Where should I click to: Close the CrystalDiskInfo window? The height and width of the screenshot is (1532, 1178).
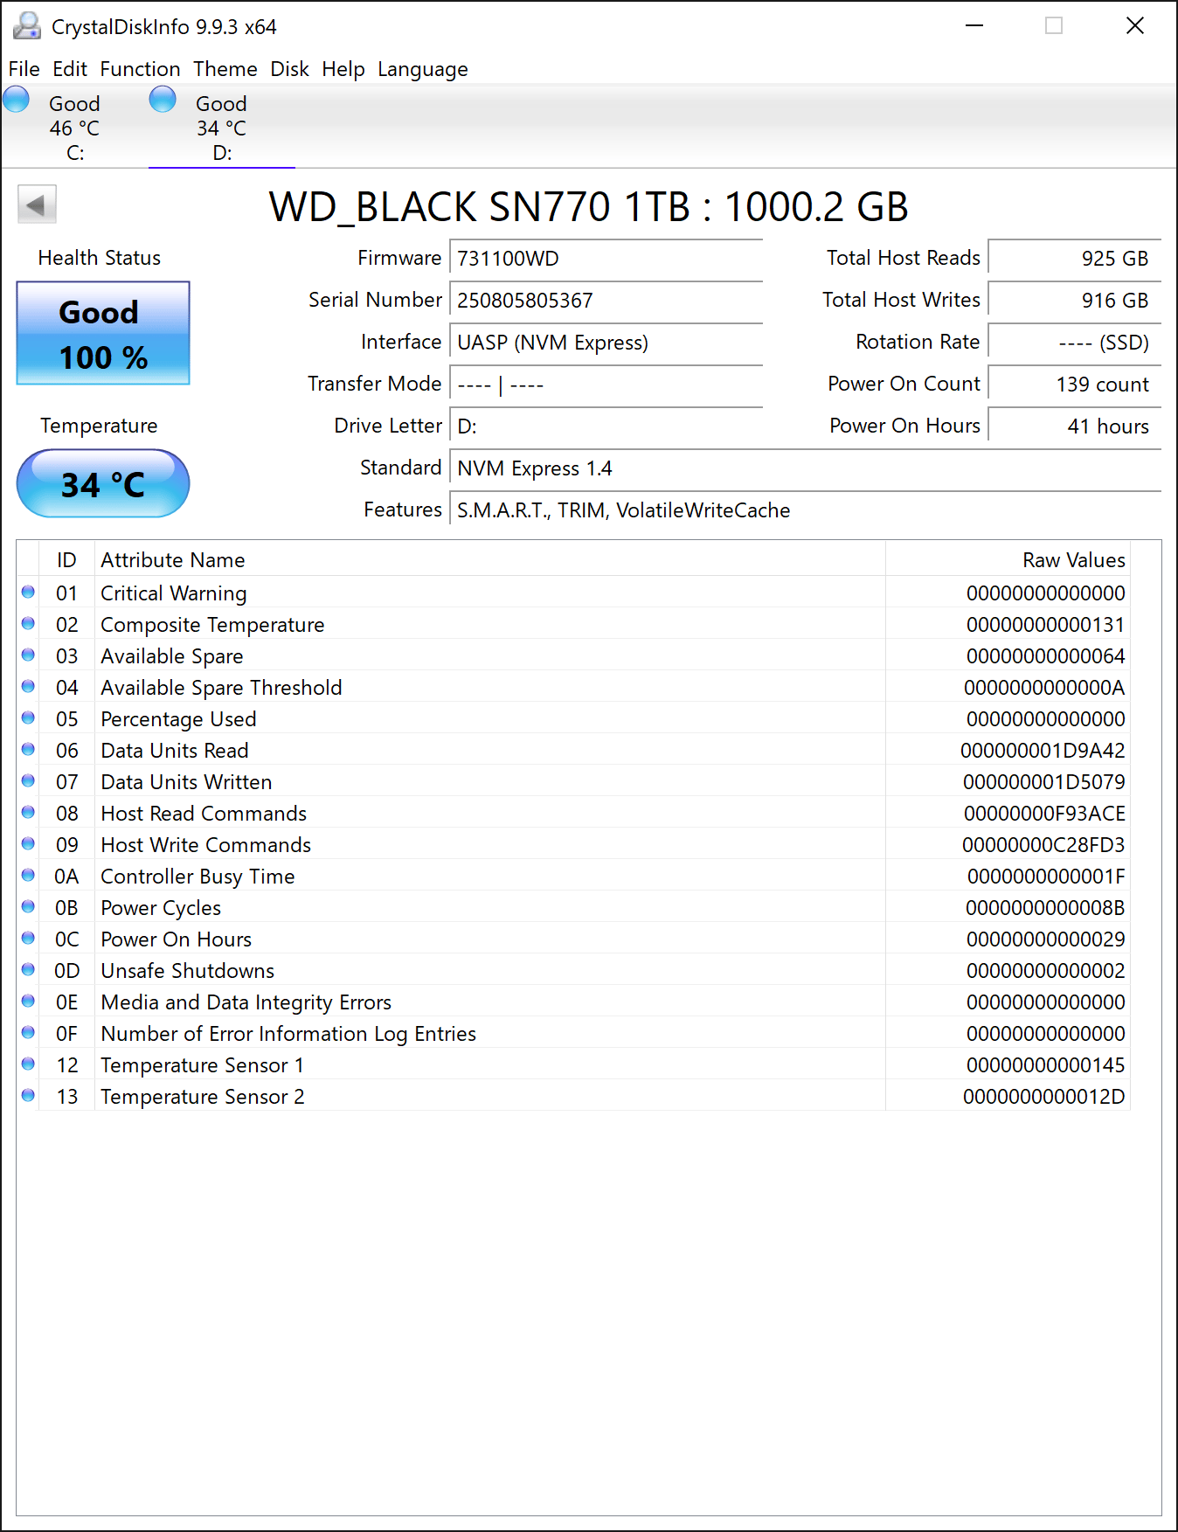[1135, 26]
